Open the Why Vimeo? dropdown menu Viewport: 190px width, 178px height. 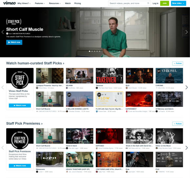[x=24, y=3]
